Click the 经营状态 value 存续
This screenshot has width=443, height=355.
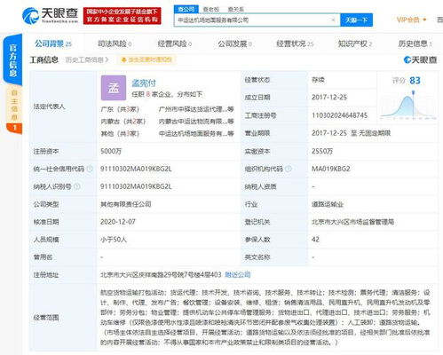coord(318,80)
